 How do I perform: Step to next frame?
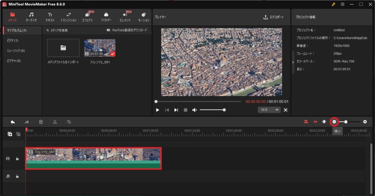click(x=176, y=110)
